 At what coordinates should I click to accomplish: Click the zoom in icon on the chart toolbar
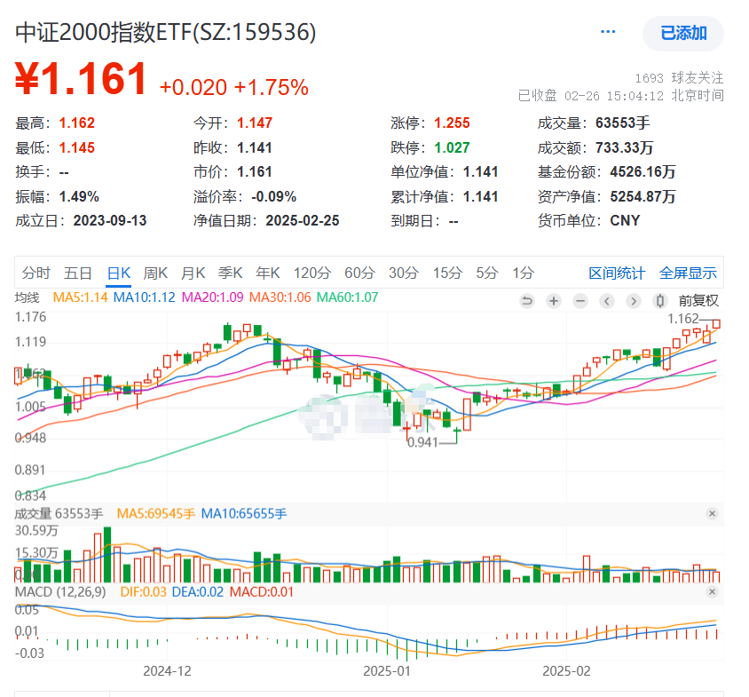pyautogui.click(x=553, y=301)
